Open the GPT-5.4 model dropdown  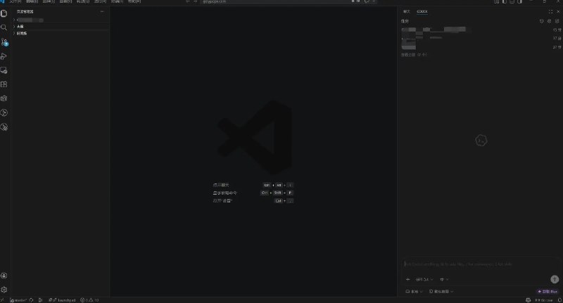[x=424, y=279]
